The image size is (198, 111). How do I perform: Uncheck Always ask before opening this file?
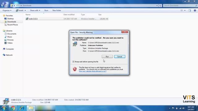(73, 62)
